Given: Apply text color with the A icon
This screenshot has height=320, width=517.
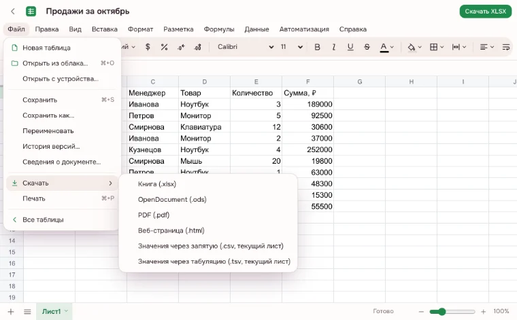Looking at the screenshot, I should point(384,47).
